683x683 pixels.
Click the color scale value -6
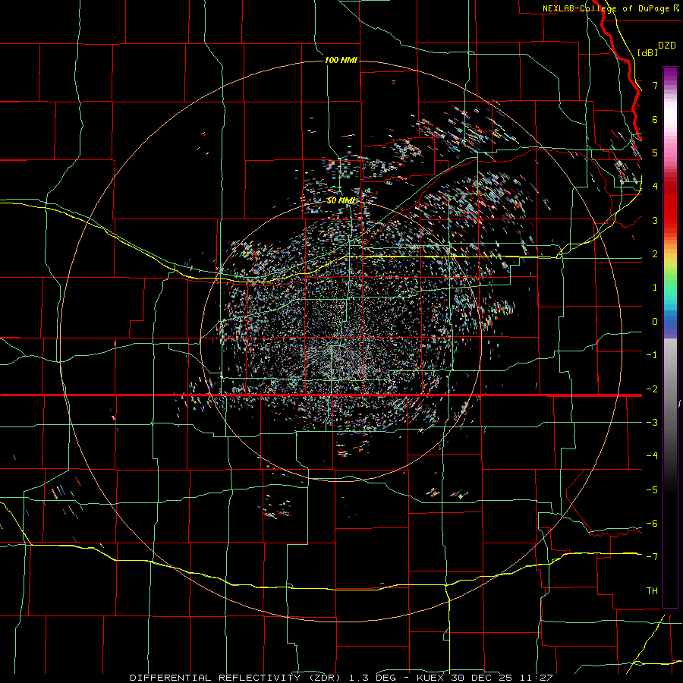pyautogui.click(x=652, y=524)
